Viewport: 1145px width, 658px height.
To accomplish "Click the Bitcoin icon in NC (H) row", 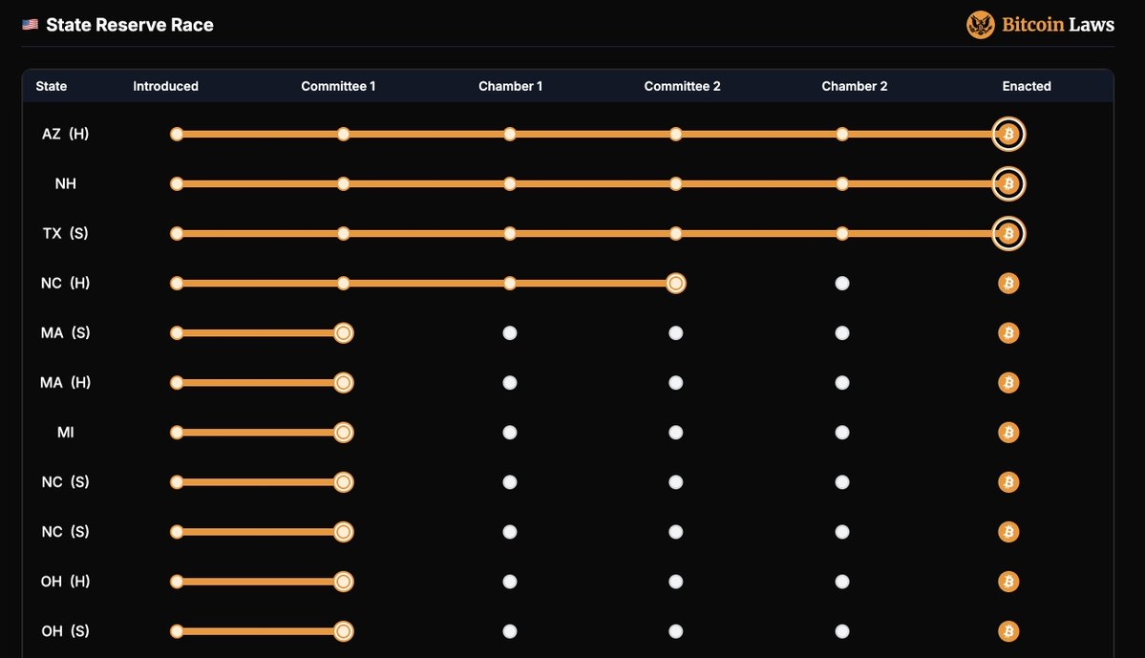I will (x=1008, y=284).
